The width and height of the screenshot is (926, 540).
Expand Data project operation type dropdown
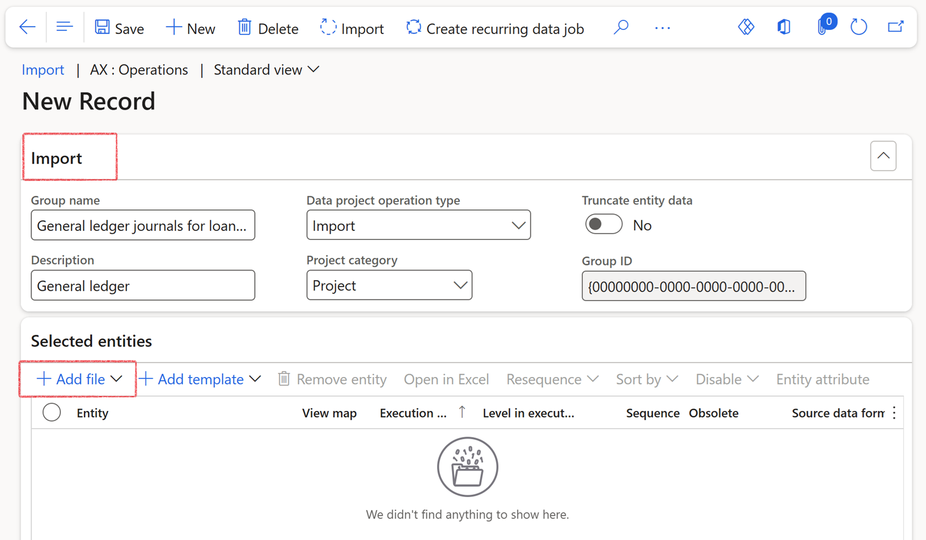click(x=418, y=225)
